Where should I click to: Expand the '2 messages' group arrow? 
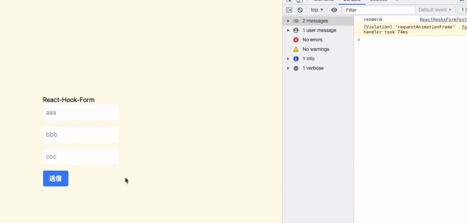[x=288, y=21]
